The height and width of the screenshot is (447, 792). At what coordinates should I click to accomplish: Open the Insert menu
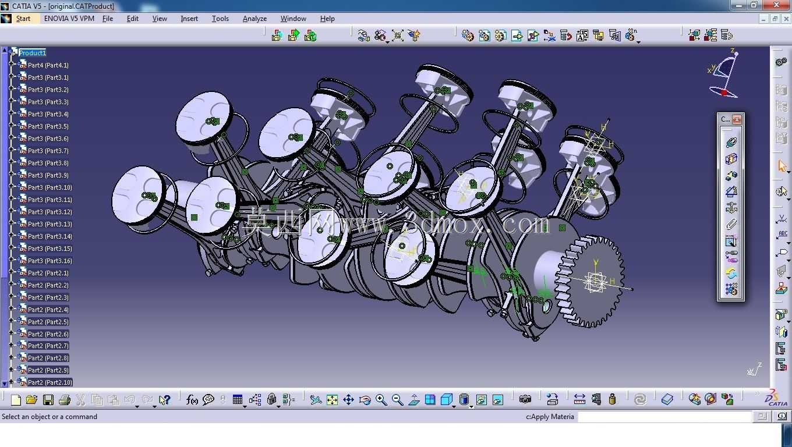click(x=189, y=19)
